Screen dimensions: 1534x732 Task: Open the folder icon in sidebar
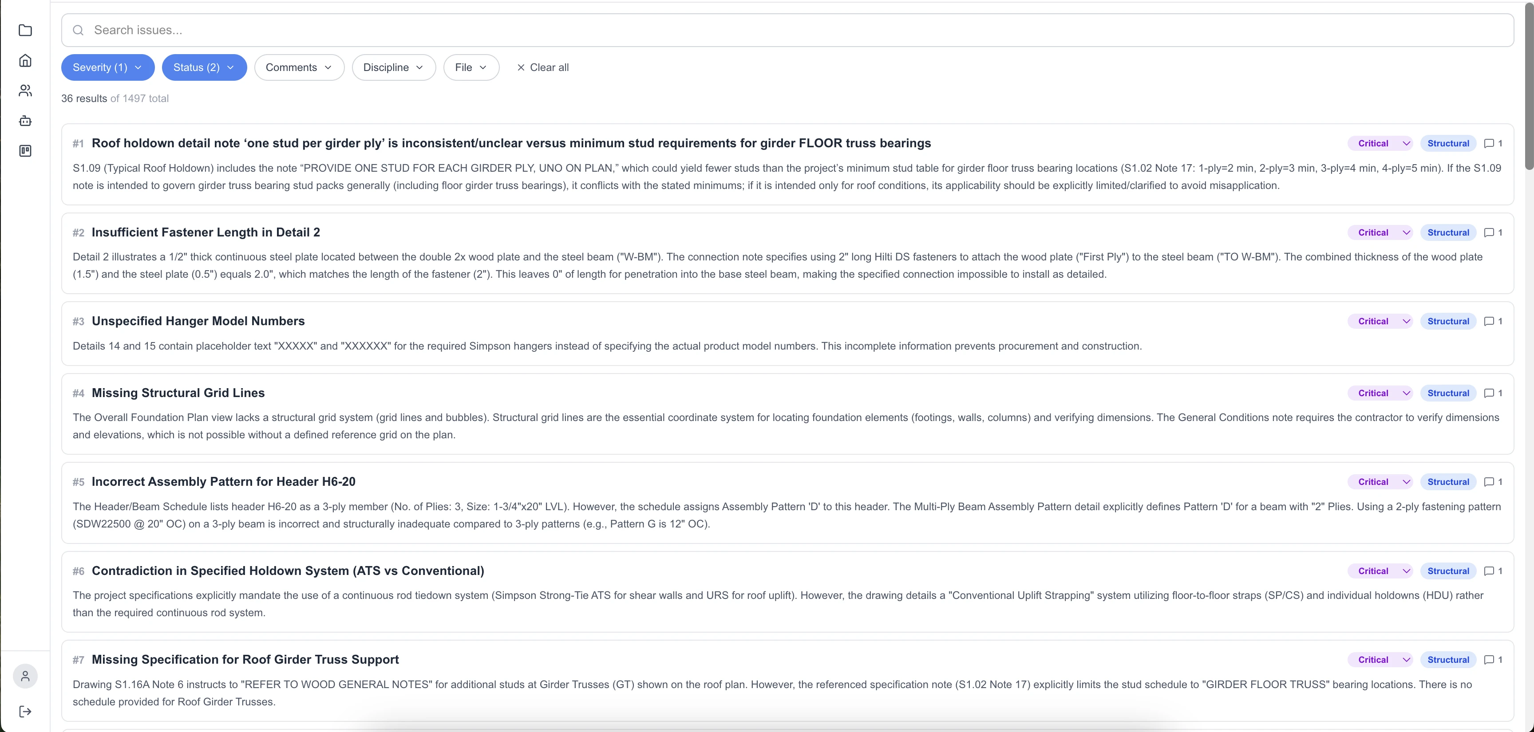coord(25,30)
